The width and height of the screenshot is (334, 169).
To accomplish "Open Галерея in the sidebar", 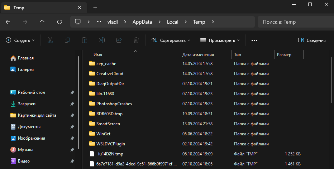I will (22, 69).
